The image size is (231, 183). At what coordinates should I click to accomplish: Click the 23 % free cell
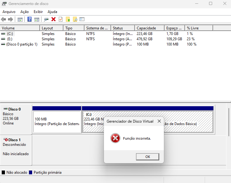pos(190,39)
